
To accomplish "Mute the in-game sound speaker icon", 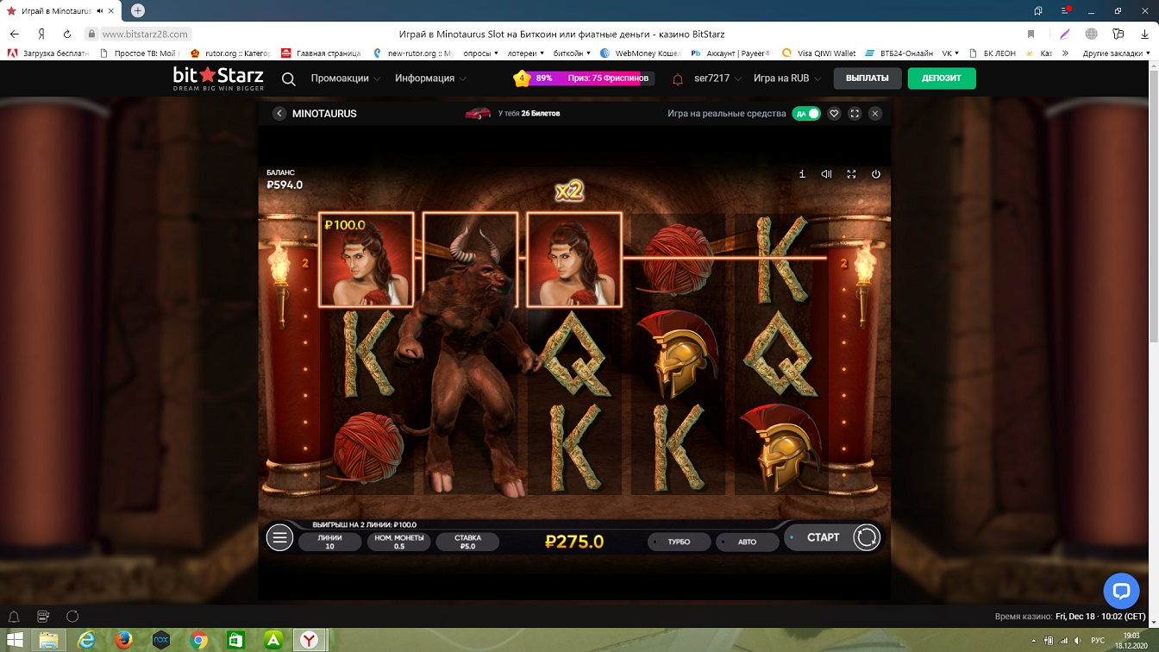I will point(826,174).
